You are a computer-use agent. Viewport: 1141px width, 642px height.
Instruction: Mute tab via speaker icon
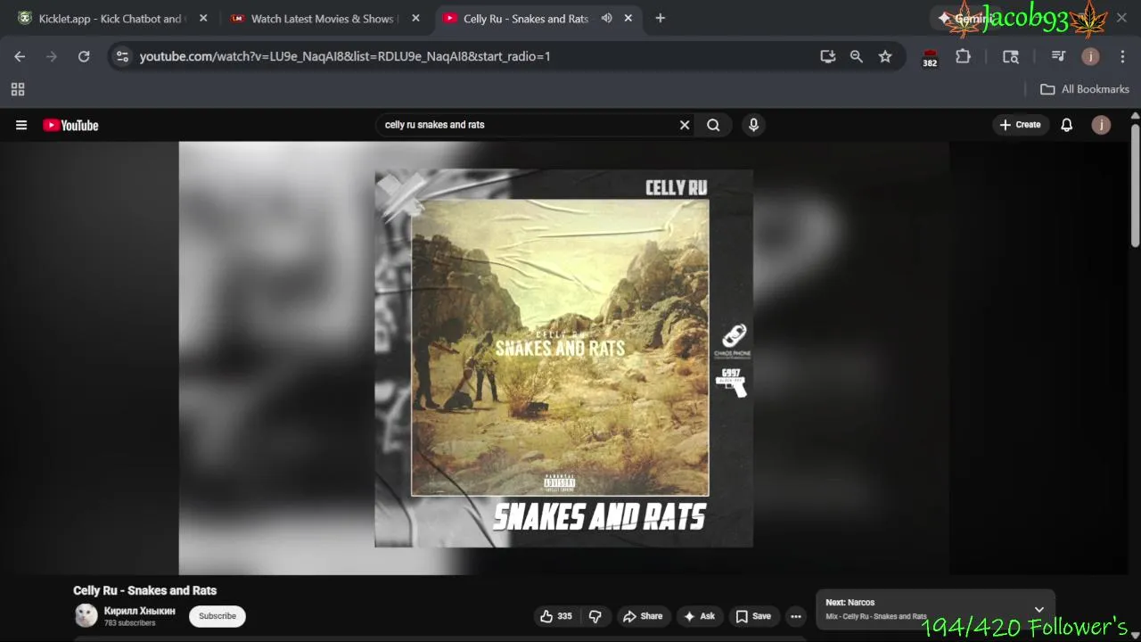pyautogui.click(x=607, y=18)
